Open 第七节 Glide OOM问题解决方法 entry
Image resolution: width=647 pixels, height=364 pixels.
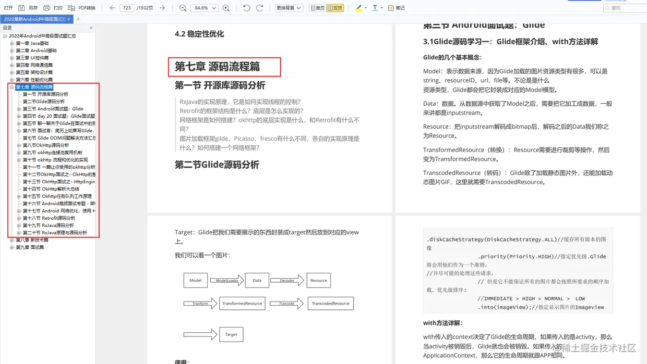[x=59, y=138]
